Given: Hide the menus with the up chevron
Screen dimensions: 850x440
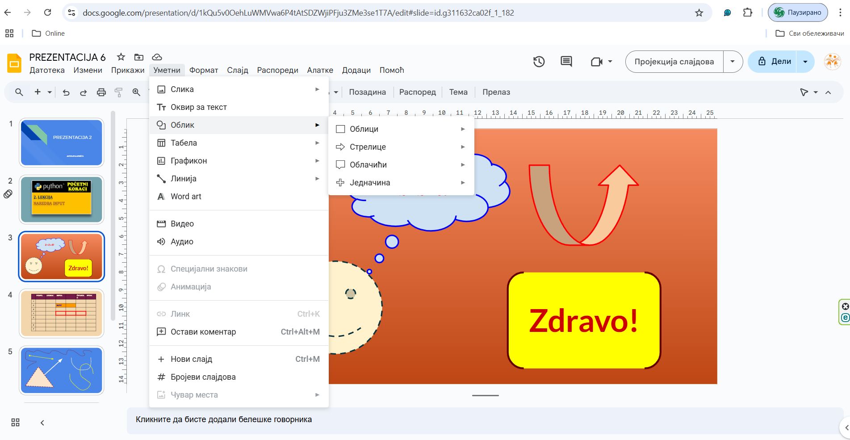Looking at the screenshot, I should point(828,92).
